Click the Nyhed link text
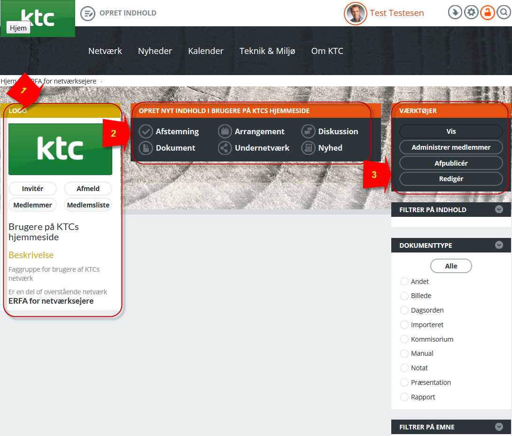Screen dimensions: 512x436 point(330,148)
